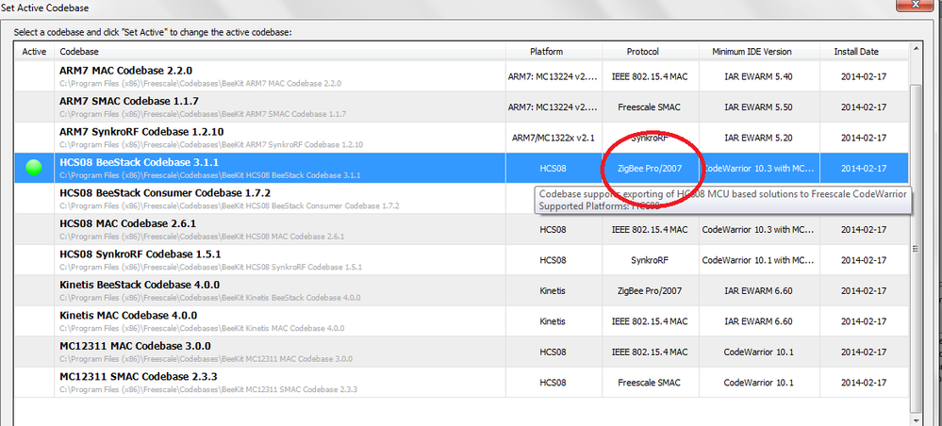Viewport: 942px width, 426px height.
Task: Click IAR EWARM 5.20 cell
Action: [758, 139]
